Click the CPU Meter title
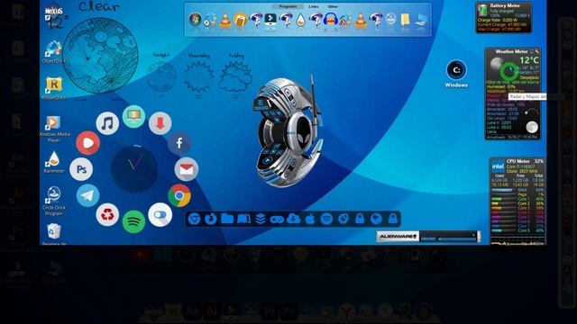The height and width of the screenshot is (324, 577). pyautogui.click(x=517, y=161)
